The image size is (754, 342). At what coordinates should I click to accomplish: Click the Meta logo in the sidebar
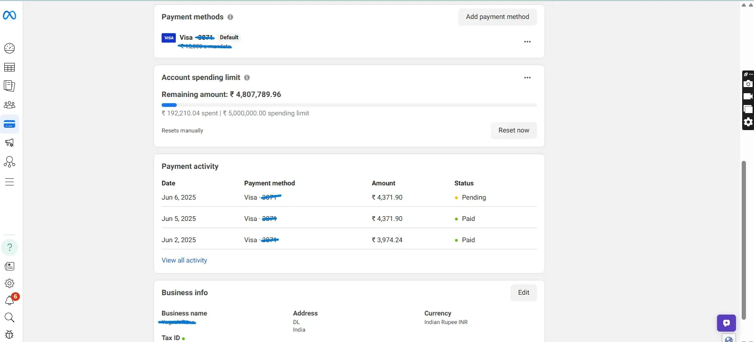tap(9, 16)
